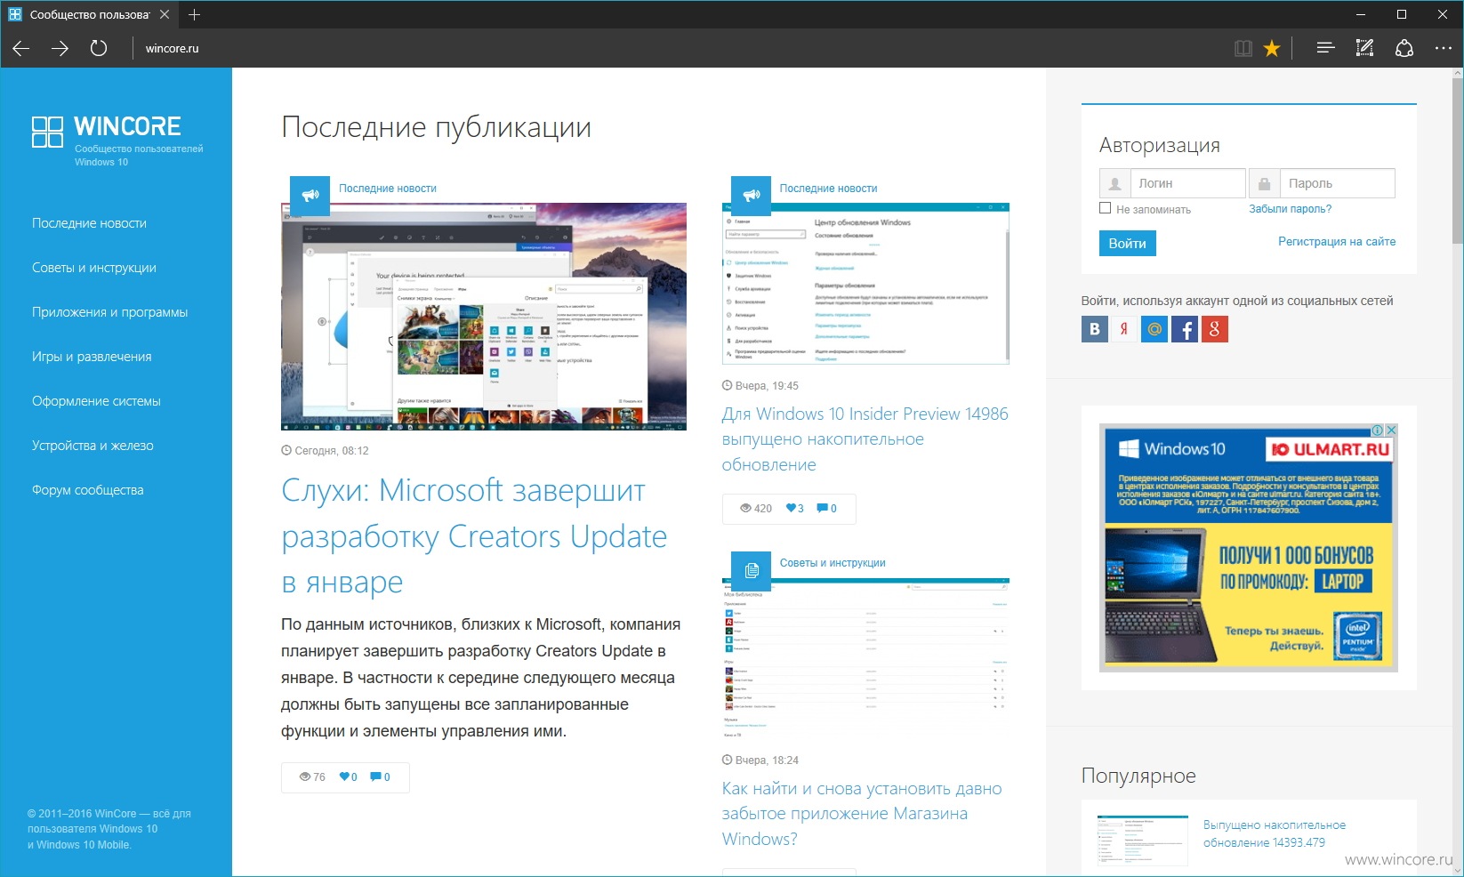This screenshot has height=877, width=1464.
Task: Open the Слухи: Microsoft завершит разработку article
Action: click(474, 535)
